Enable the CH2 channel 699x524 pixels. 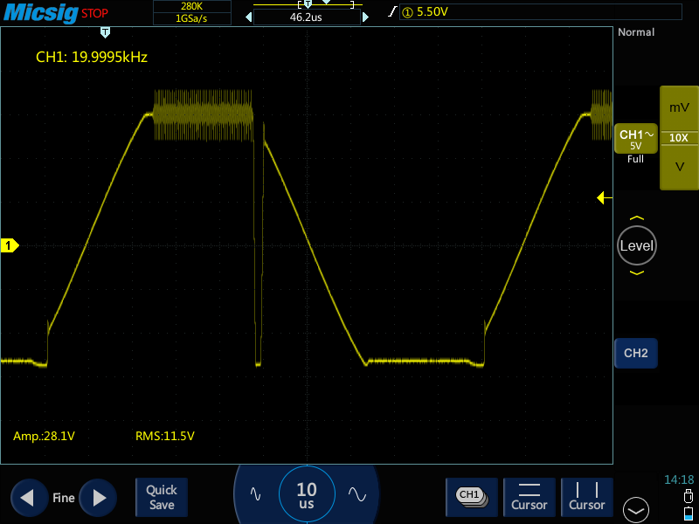636,354
